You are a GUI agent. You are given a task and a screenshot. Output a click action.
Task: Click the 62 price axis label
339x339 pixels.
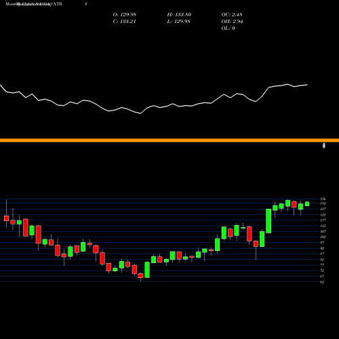pyautogui.click(x=322, y=282)
